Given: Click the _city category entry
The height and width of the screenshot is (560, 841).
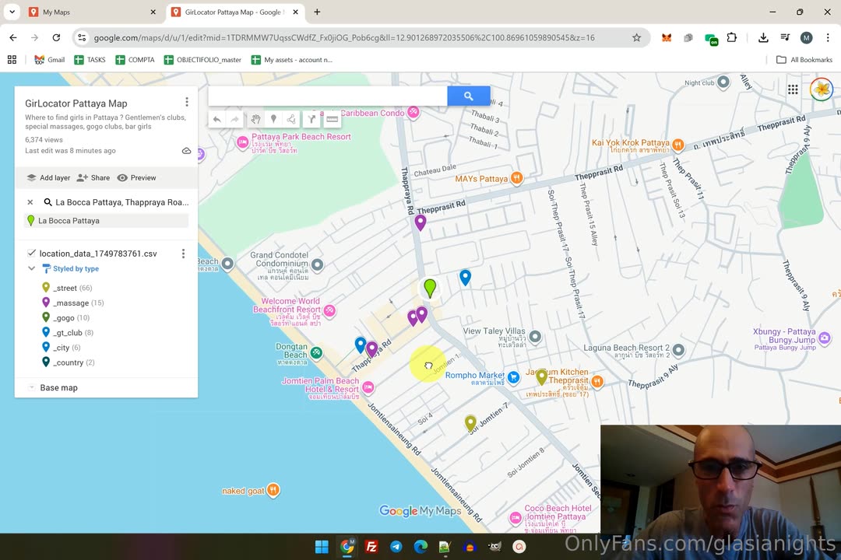Looking at the screenshot, I should (62, 347).
